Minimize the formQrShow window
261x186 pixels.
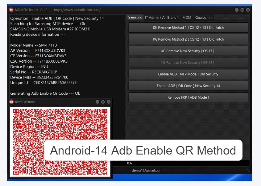(x=98, y=102)
